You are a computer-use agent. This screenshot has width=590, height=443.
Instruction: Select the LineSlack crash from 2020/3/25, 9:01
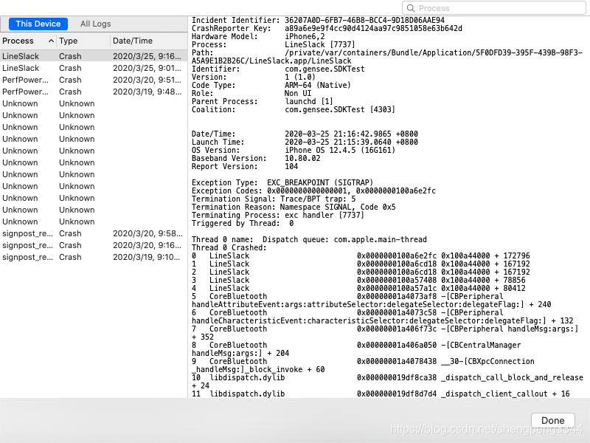click(x=94, y=68)
